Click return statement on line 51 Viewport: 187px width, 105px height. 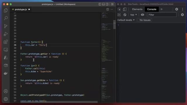43,83
